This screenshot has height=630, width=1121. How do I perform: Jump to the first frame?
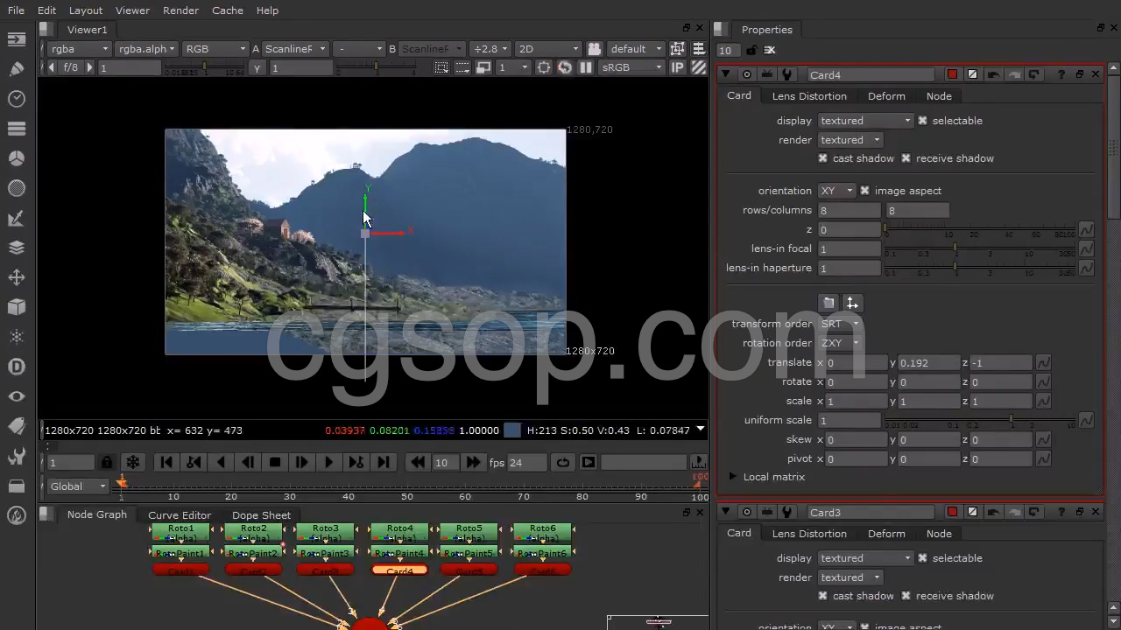(166, 462)
